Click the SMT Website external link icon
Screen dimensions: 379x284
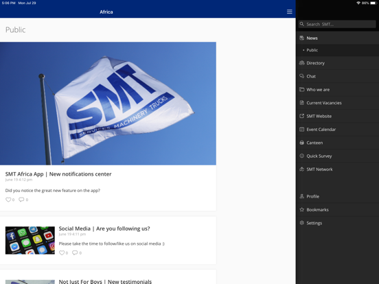pyautogui.click(x=301, y=116)
